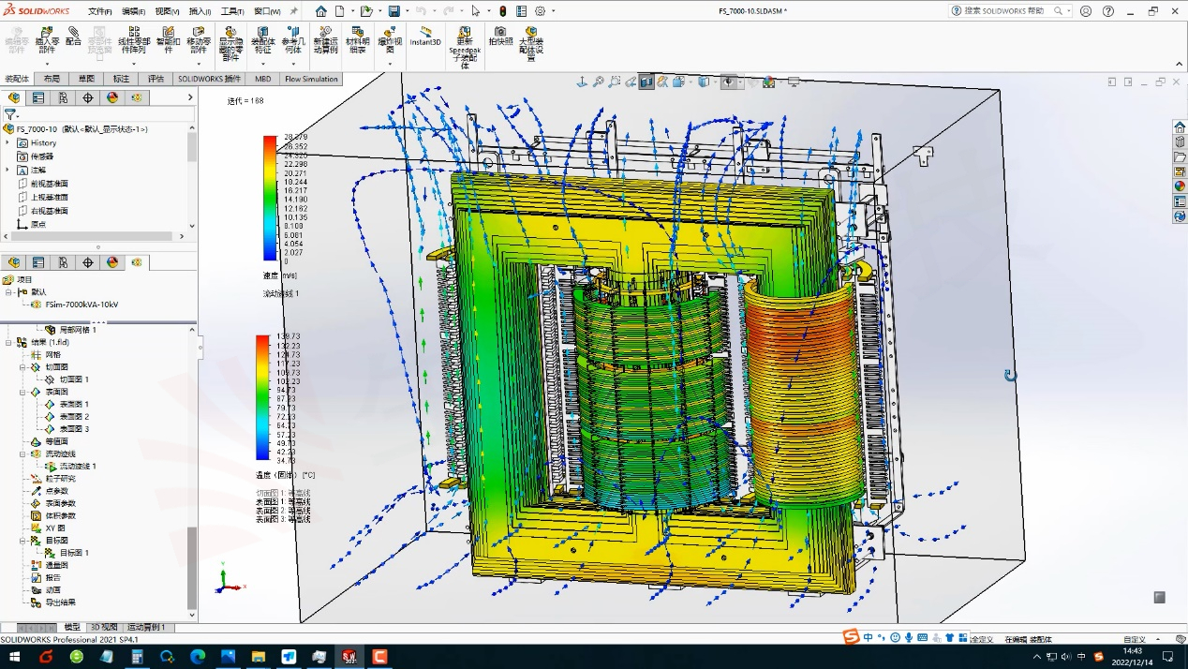This screenshot has height=669, width=1188.
Task: Click the 插入零部件 (Insert Components) tool
Action: (x=46, y=40)
